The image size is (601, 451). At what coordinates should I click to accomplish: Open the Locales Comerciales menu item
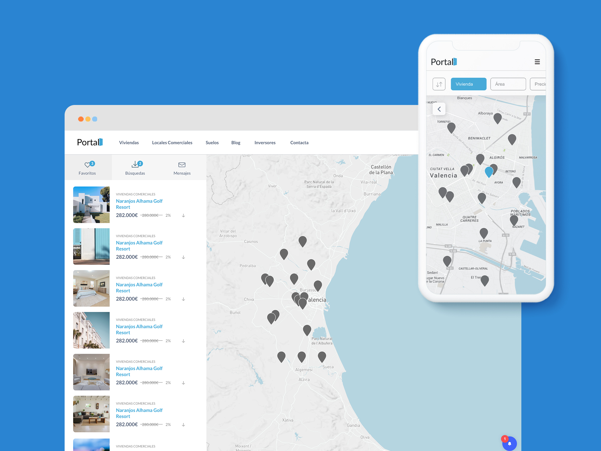(172, 143)
